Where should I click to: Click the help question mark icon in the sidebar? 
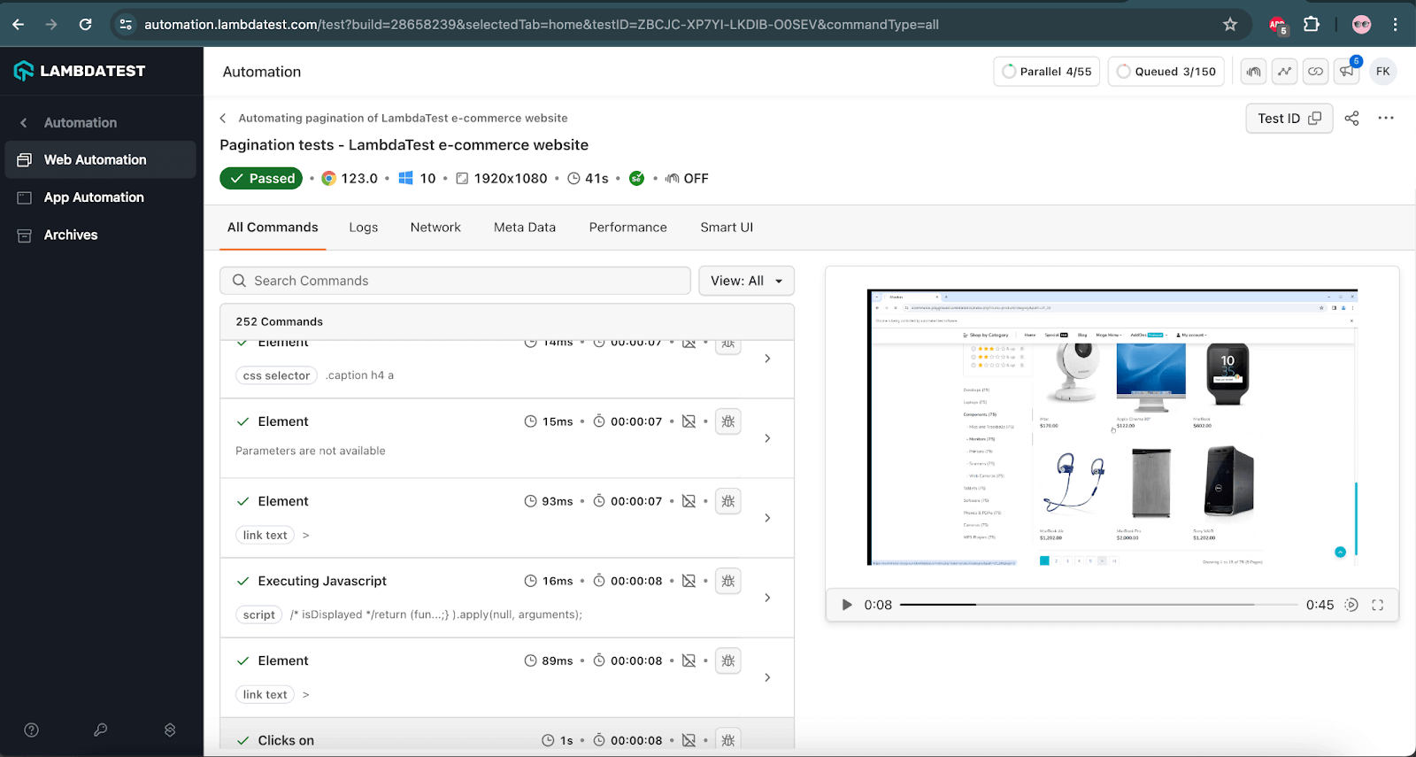point(32,730)
